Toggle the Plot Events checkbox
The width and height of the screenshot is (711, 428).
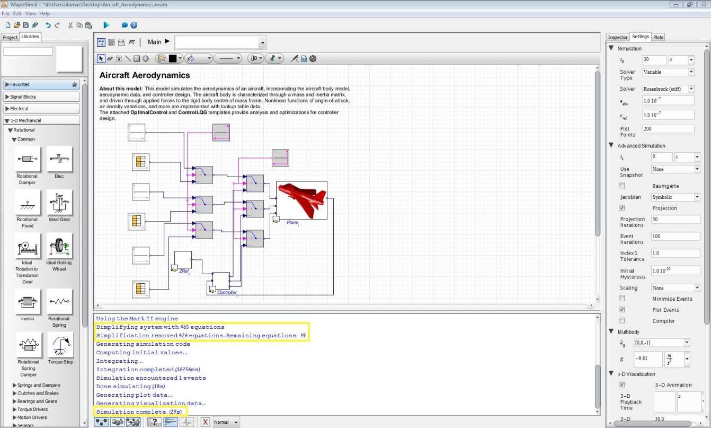click(621, 310)
